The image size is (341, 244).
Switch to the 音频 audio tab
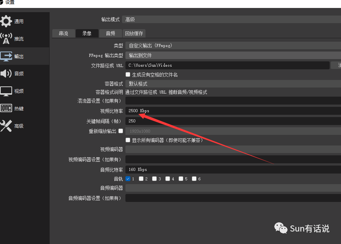point(111,33)
